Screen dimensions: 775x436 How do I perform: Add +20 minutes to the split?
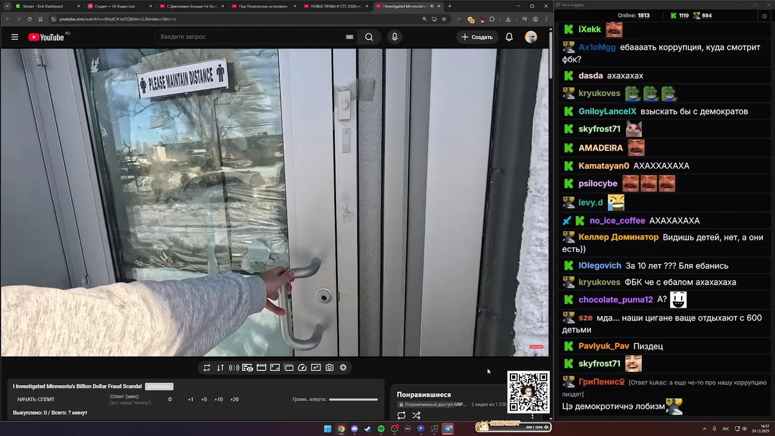(x=234, y=400)
